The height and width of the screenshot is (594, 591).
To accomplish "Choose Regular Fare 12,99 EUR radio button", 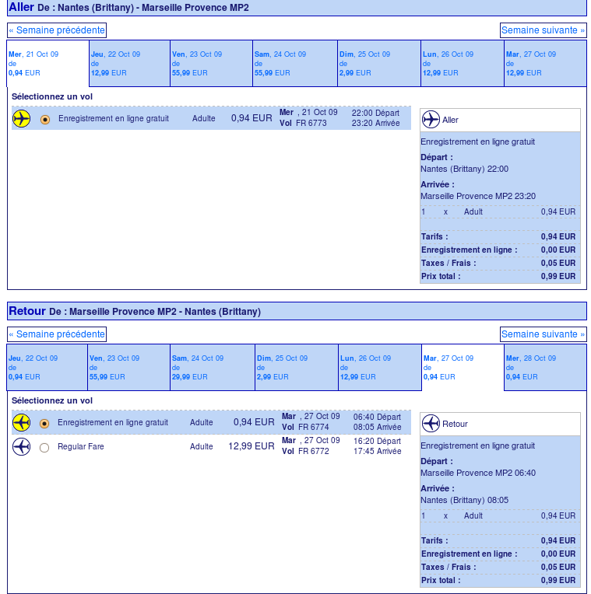I will (44, 448).
